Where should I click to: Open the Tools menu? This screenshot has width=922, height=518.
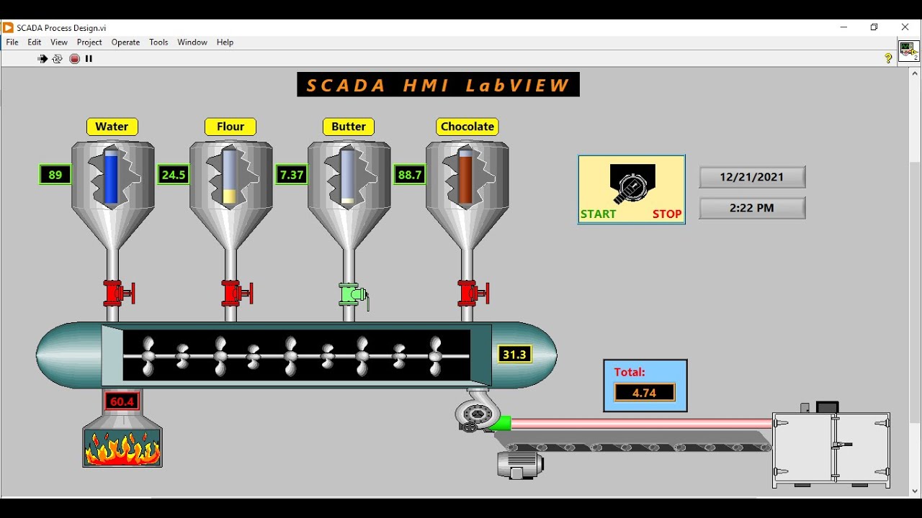coord(158,42)
